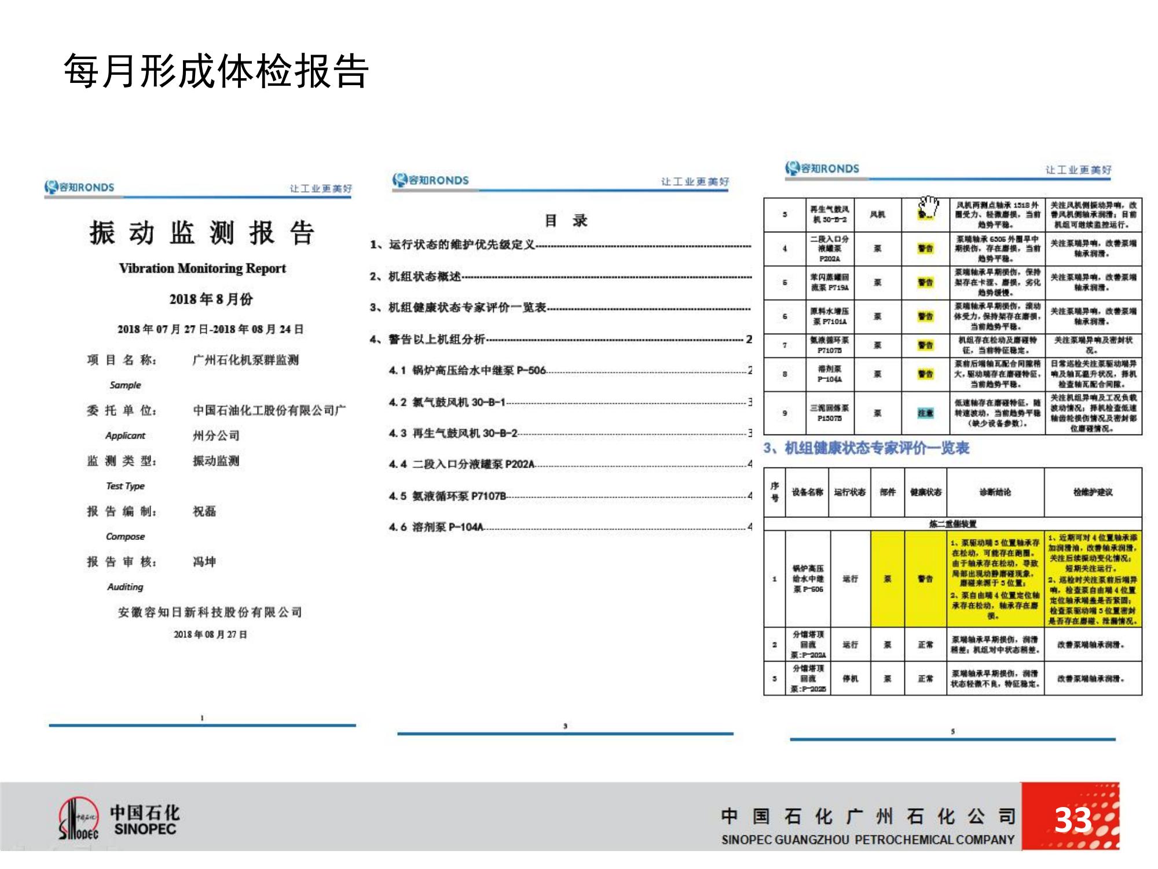Click the slide heading 每月形成体检报告
1158x869 pixels.
216,72
